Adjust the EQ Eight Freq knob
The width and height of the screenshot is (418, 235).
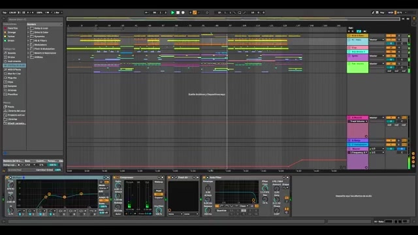point(10,185)
